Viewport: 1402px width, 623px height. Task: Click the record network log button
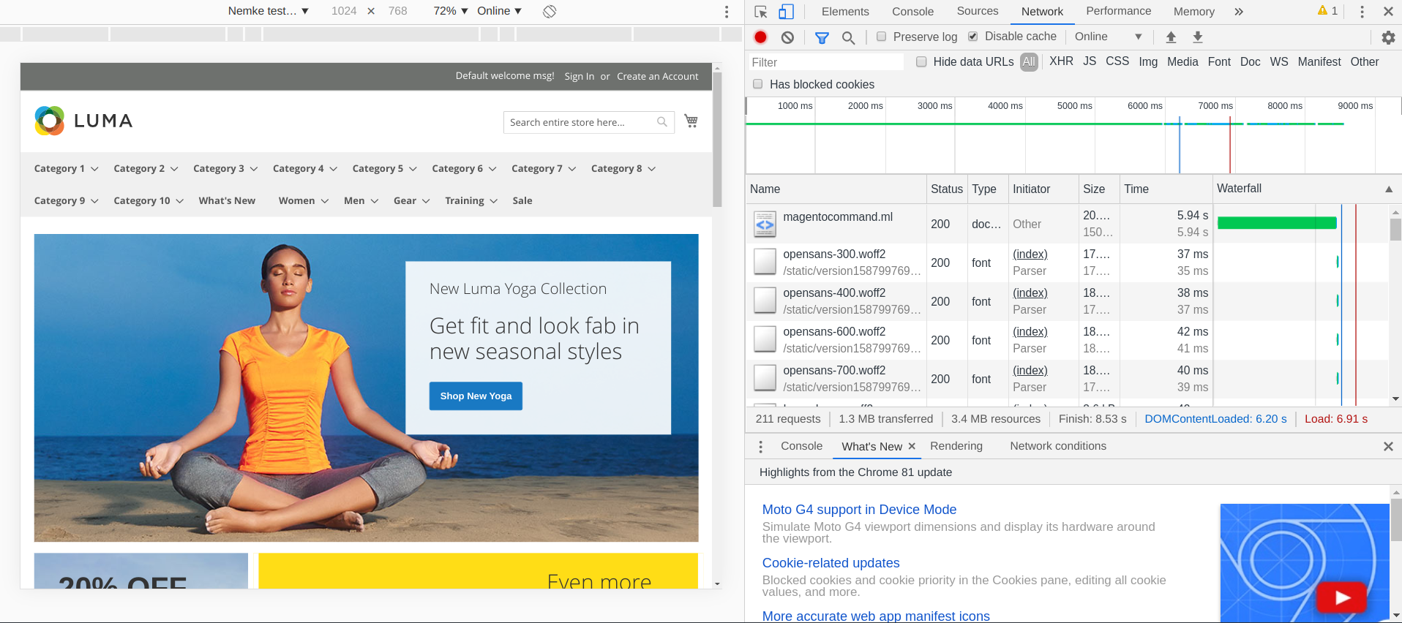click(x=760, y=37)
